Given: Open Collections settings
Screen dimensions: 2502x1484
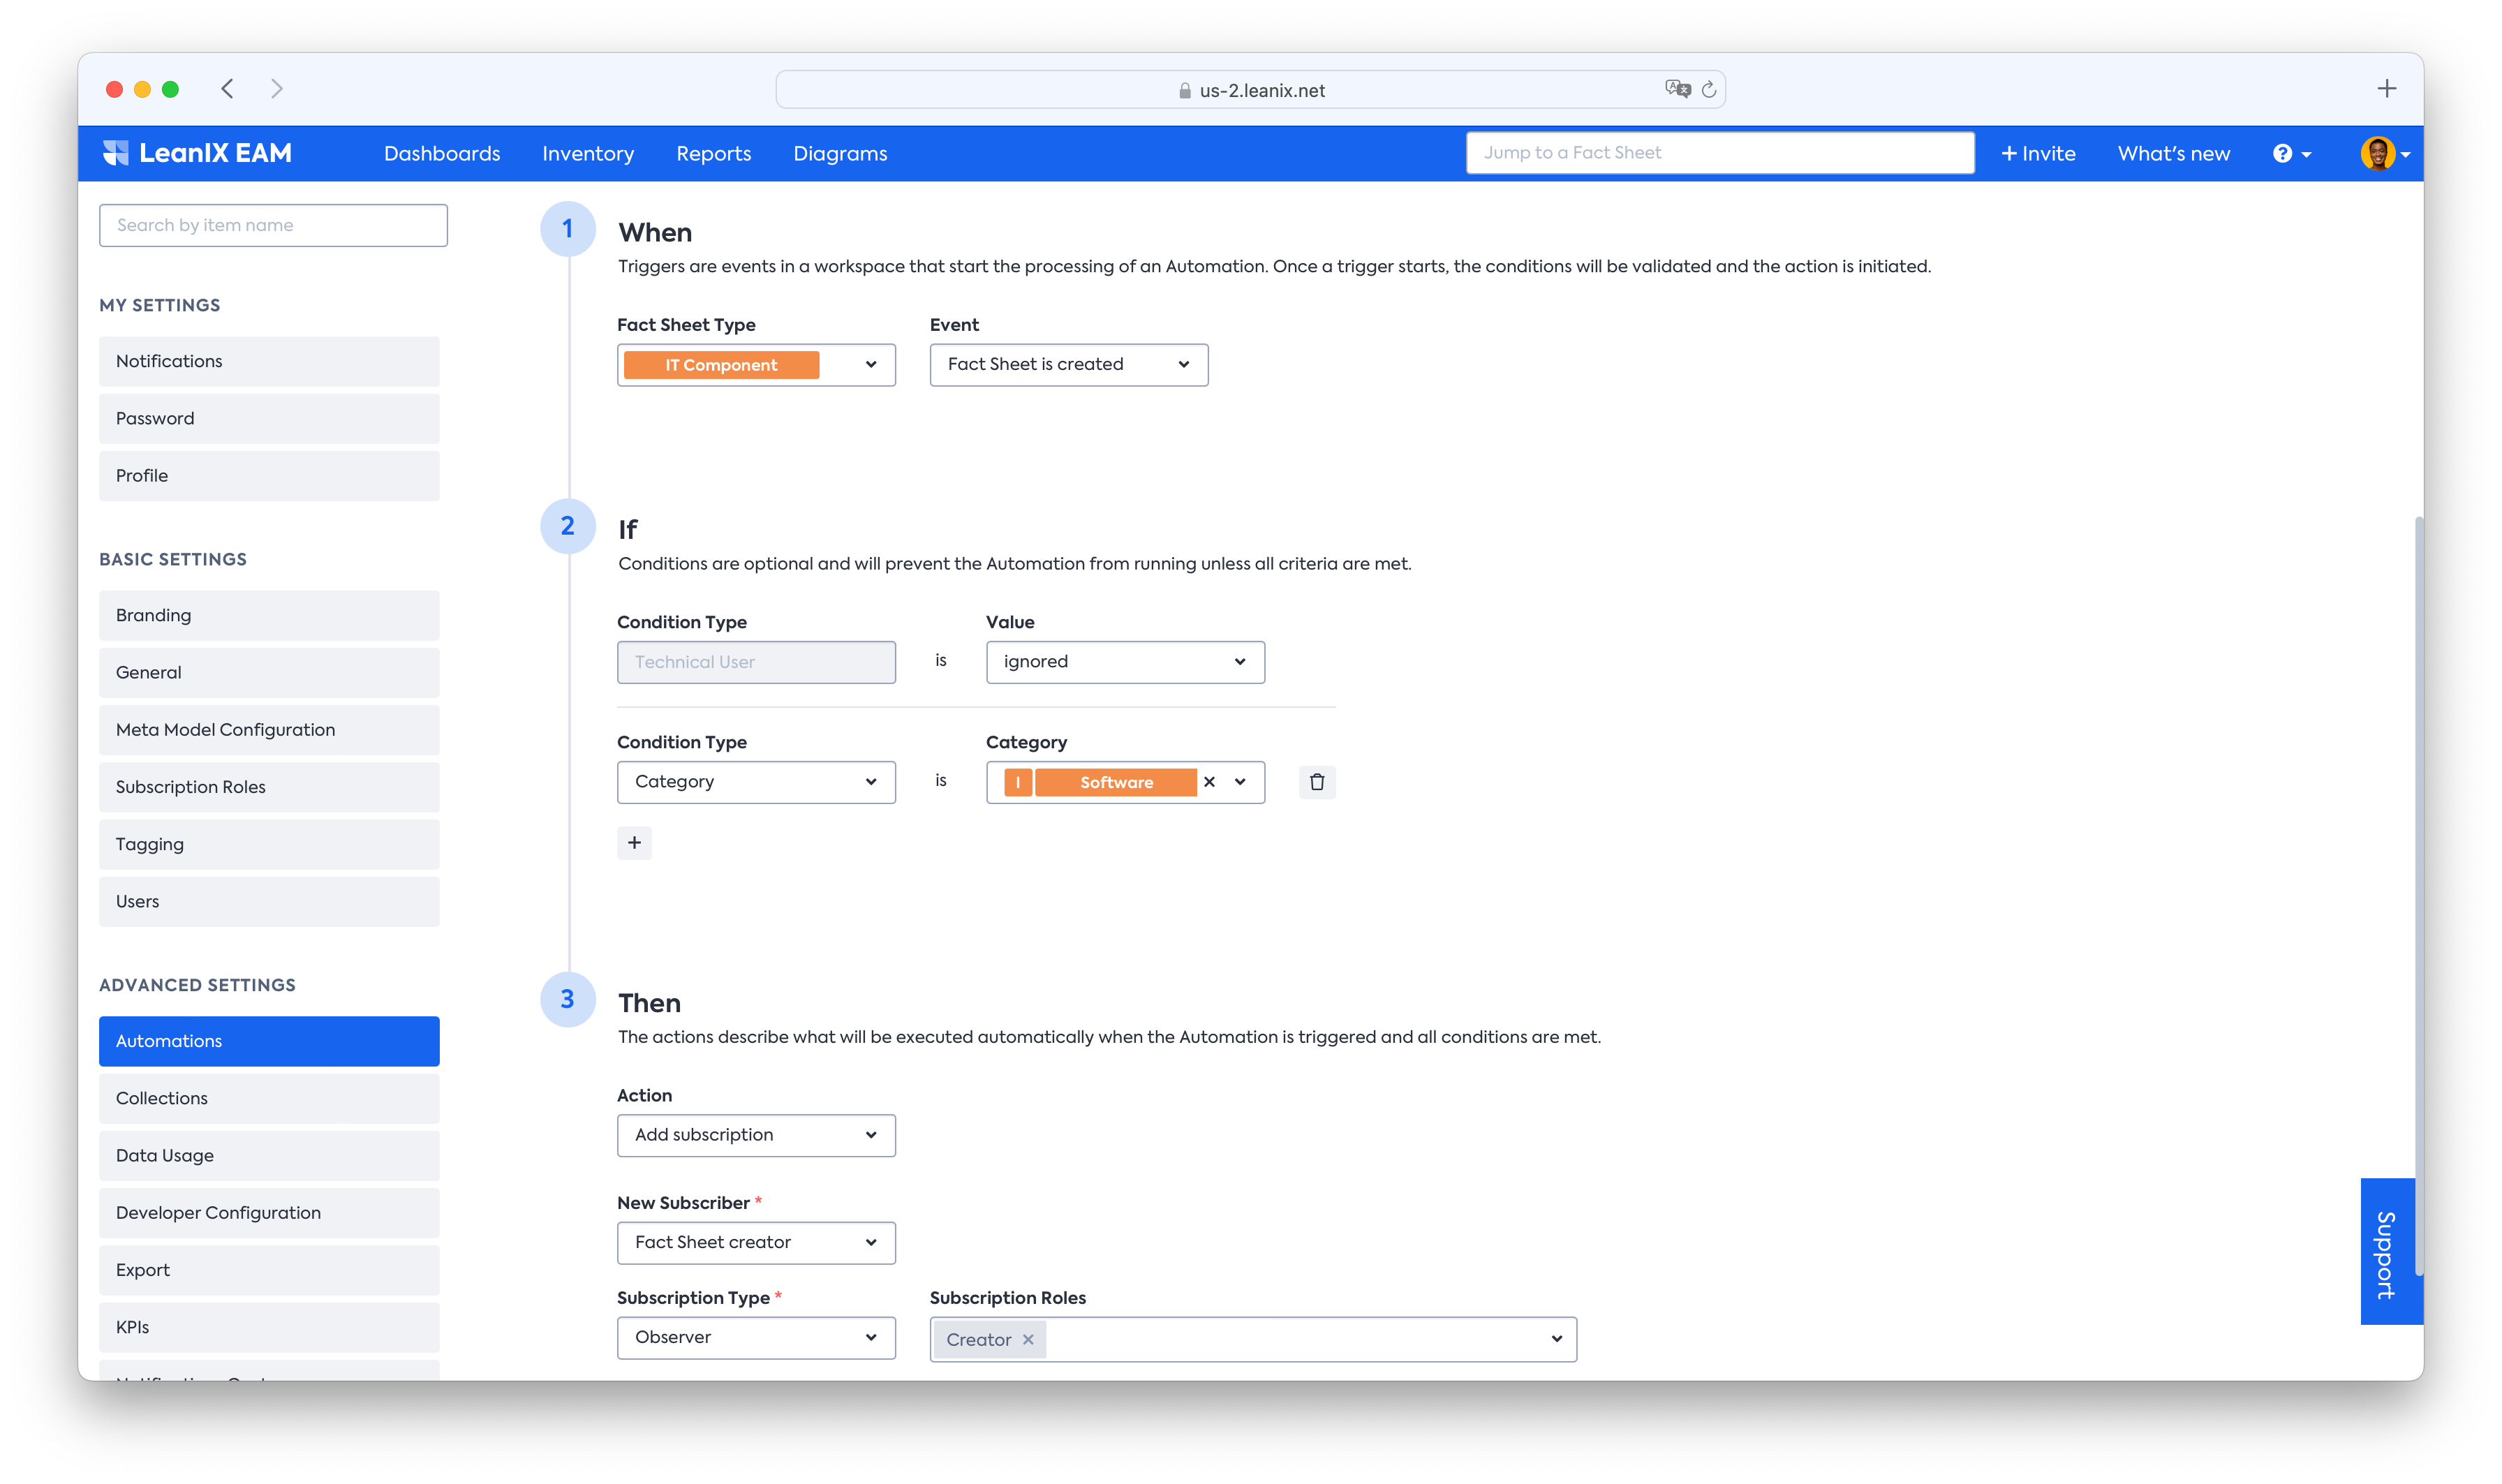Looking at the screenshot, I should (x=269, y=1098).
